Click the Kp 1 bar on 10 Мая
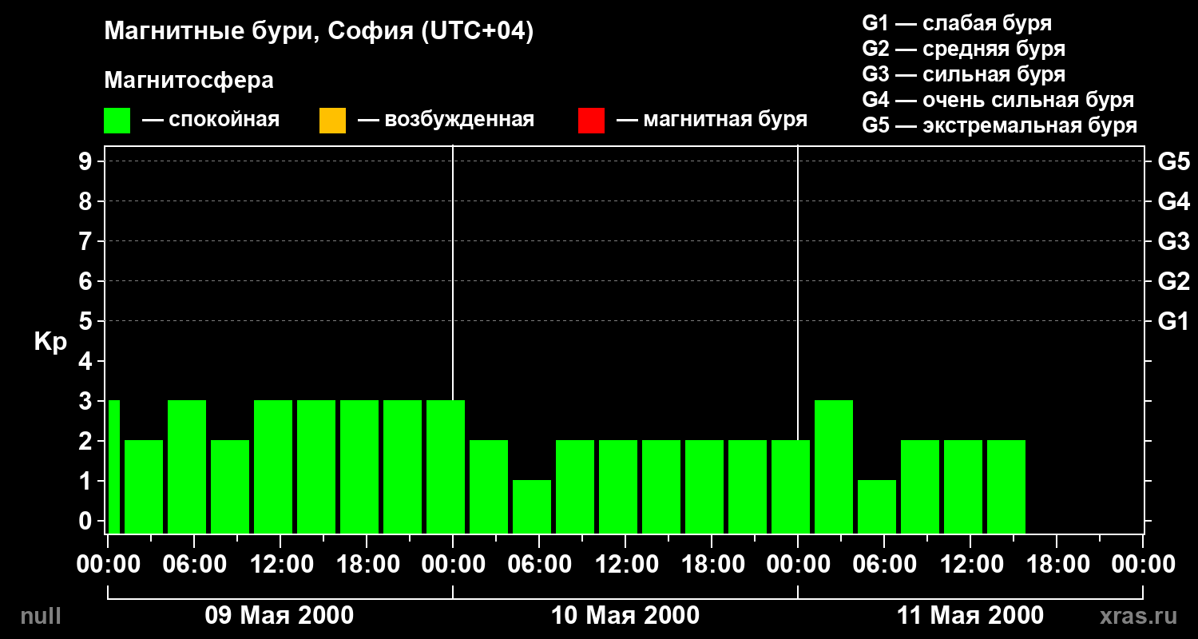Image resolution: width=1198 pixels, height=639 pixels. [x=532, y=506]
